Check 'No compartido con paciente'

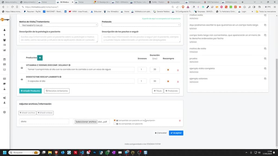pos(115,123)
